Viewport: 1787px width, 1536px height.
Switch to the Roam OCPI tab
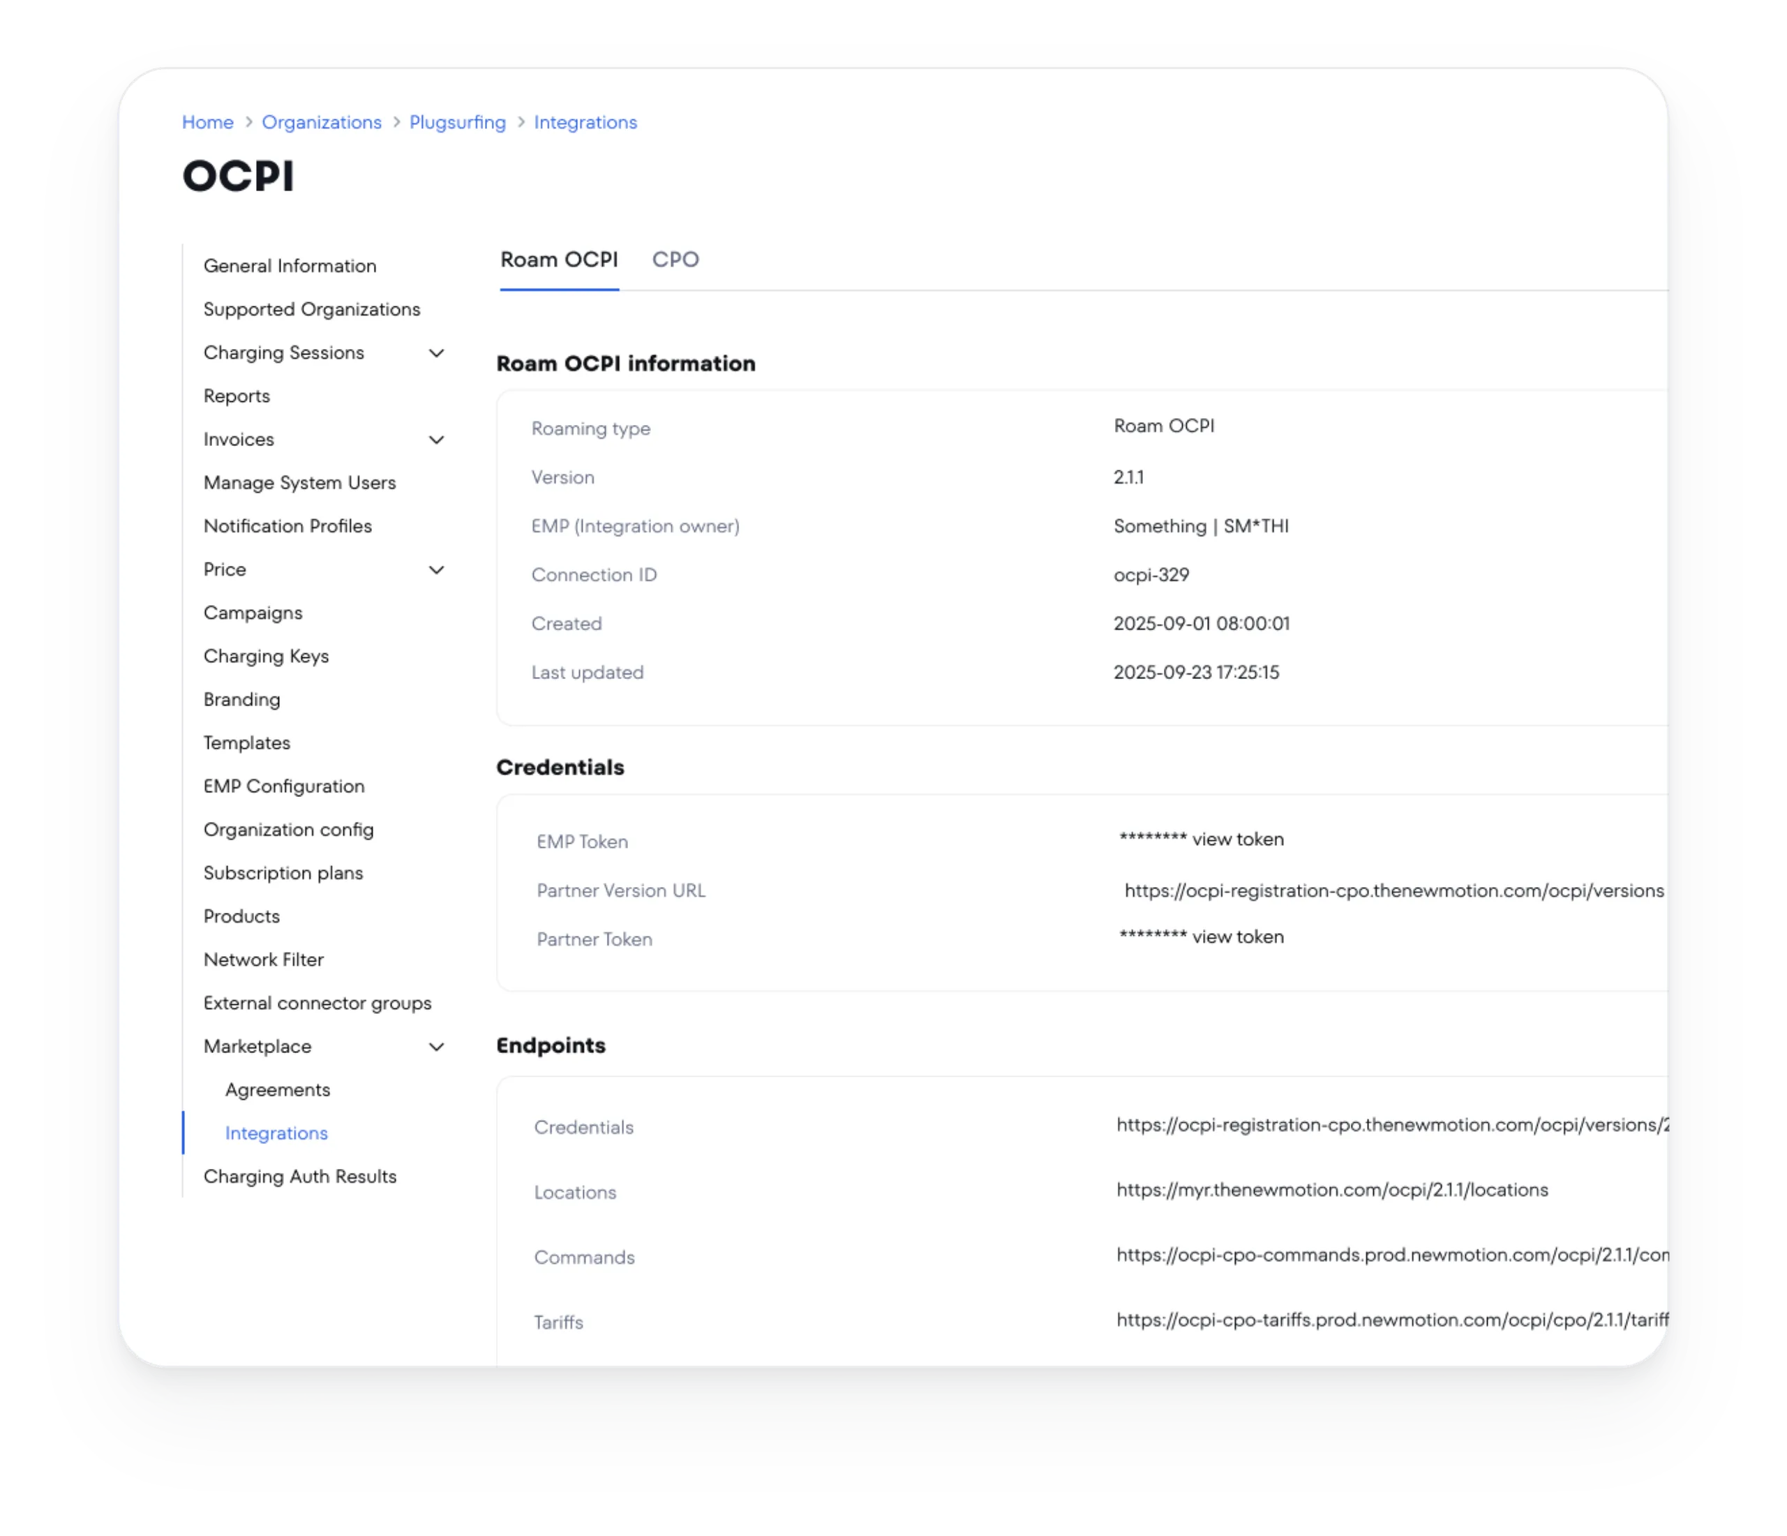pyautogui.click(x=559, y=260)
